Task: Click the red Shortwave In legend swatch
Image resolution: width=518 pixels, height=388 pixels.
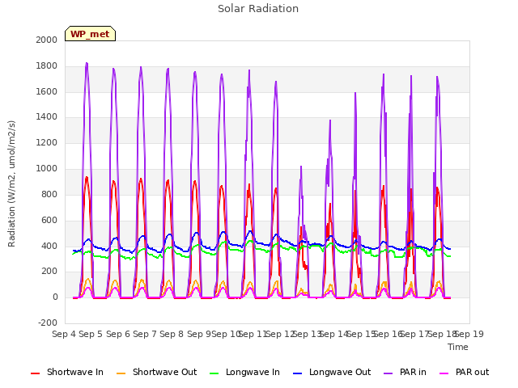Action: [36, 373]
